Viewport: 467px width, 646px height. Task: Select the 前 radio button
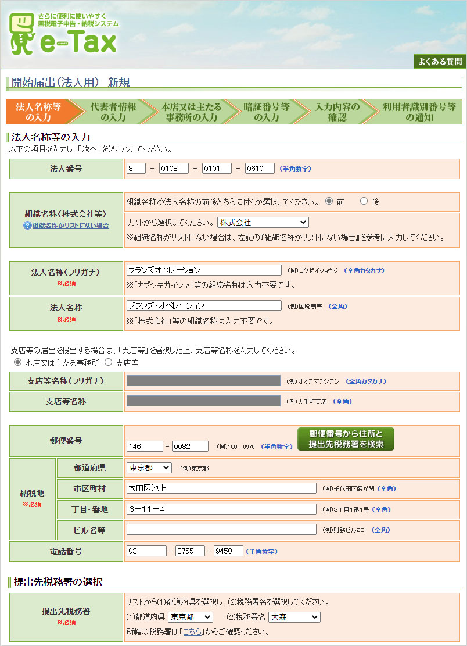point(329,201)
